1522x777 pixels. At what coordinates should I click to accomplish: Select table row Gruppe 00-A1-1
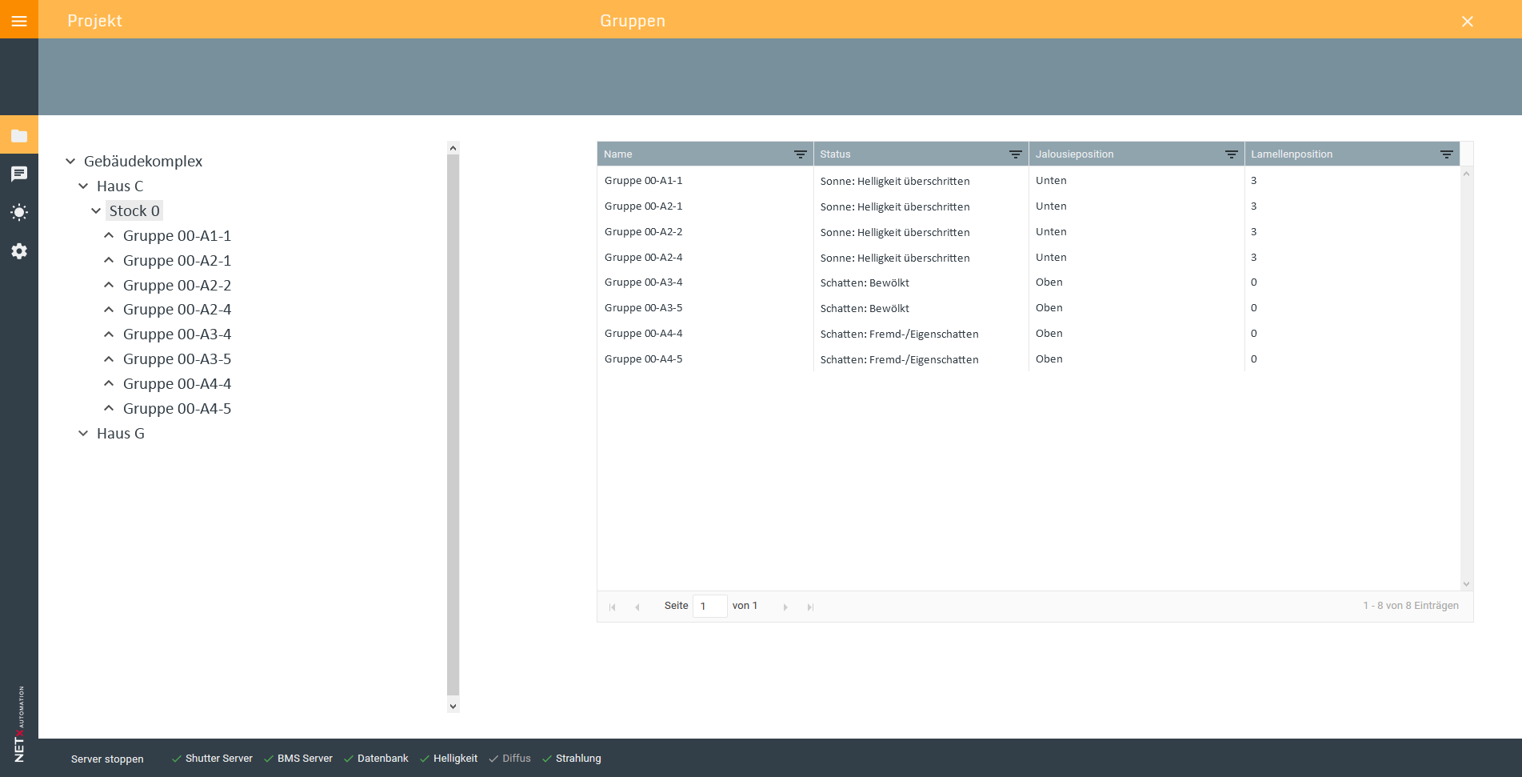[1029, 181]
